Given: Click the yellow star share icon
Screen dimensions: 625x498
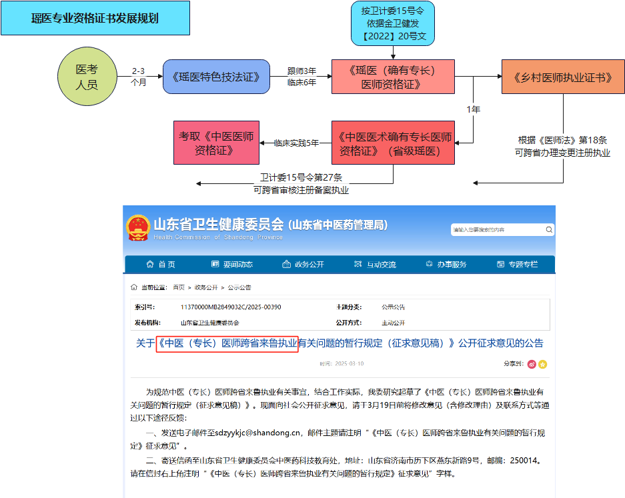Looking at the screenshot, I should (x=542, y=364).
